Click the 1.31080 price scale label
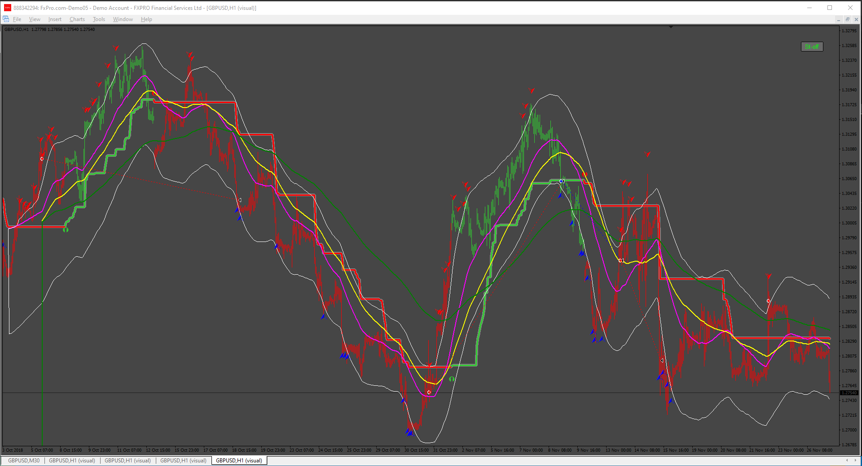 (849, 149)
